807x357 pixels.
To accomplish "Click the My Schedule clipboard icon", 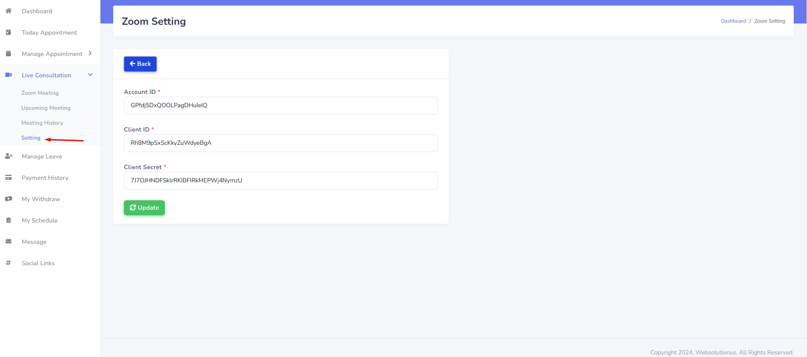I will (8, 220).
